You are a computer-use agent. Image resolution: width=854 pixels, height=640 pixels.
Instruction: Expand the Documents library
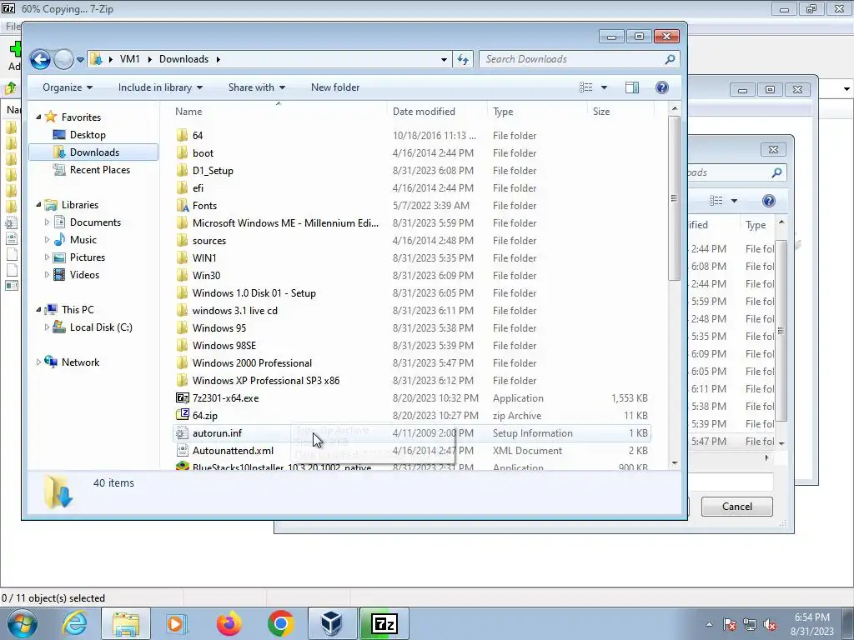[47, 222]
